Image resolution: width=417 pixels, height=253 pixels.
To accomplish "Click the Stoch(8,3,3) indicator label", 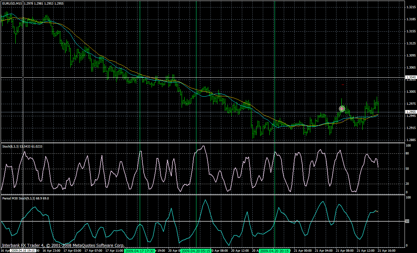I will (10, 147).
